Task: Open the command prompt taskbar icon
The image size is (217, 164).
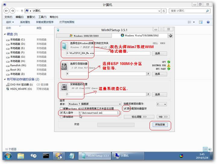Action: tap(46, 156)
